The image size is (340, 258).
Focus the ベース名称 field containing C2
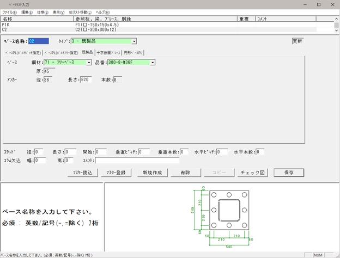[39, 41]
